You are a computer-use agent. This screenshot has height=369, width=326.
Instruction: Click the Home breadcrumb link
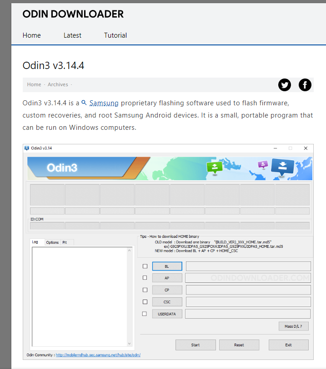pos(34,84)
